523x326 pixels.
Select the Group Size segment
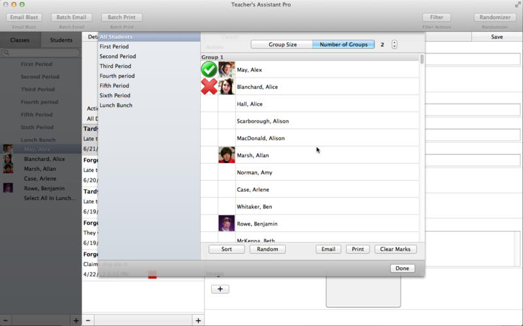[282, 44]
